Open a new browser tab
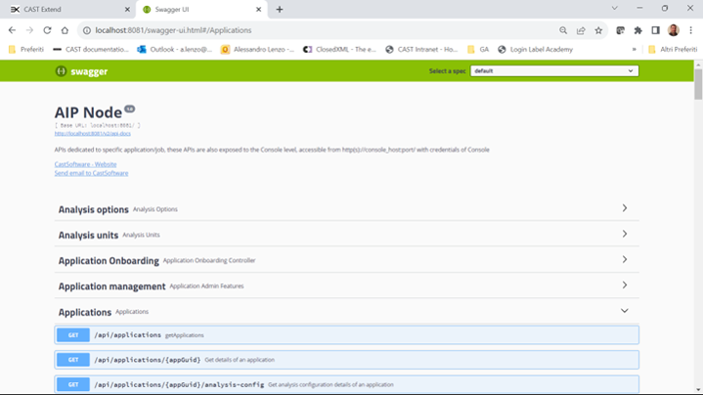The width and height of the screenshot is (703, 395). [x=280, y=9]
